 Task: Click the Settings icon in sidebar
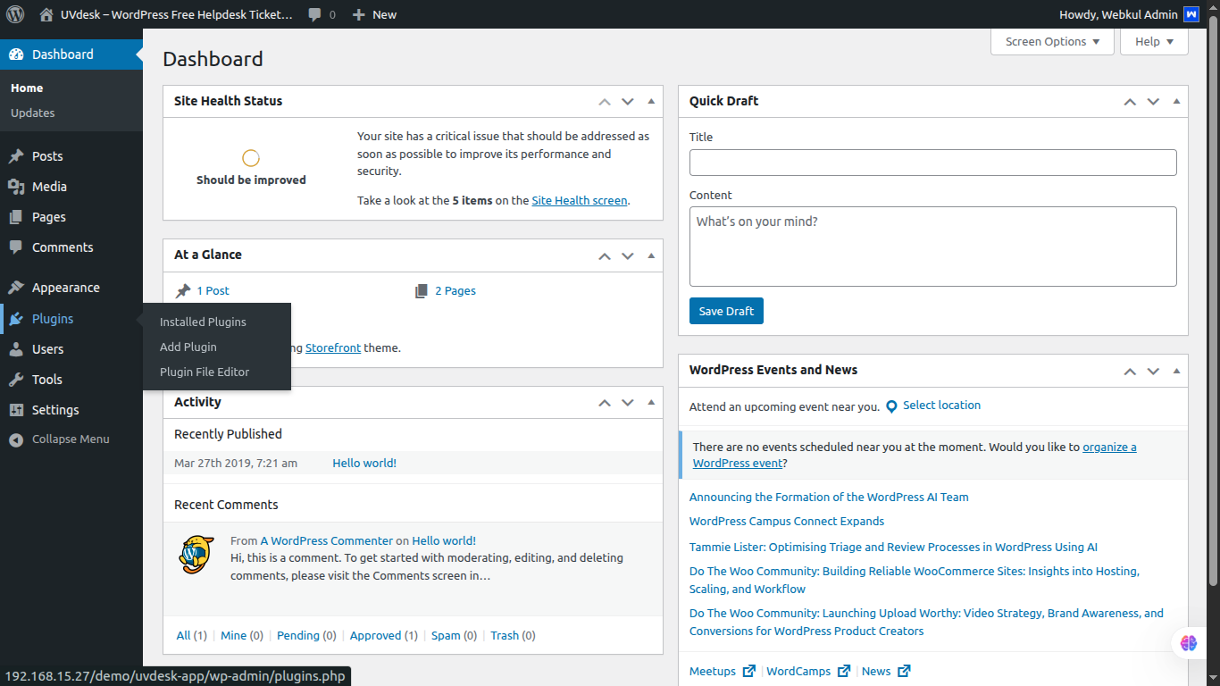[16, 410]
